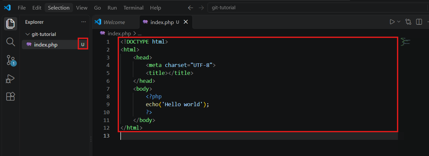This screenshot has width=429, height=156.
Task: Go back with the left arrow
Action: click(x=190, y=8)
